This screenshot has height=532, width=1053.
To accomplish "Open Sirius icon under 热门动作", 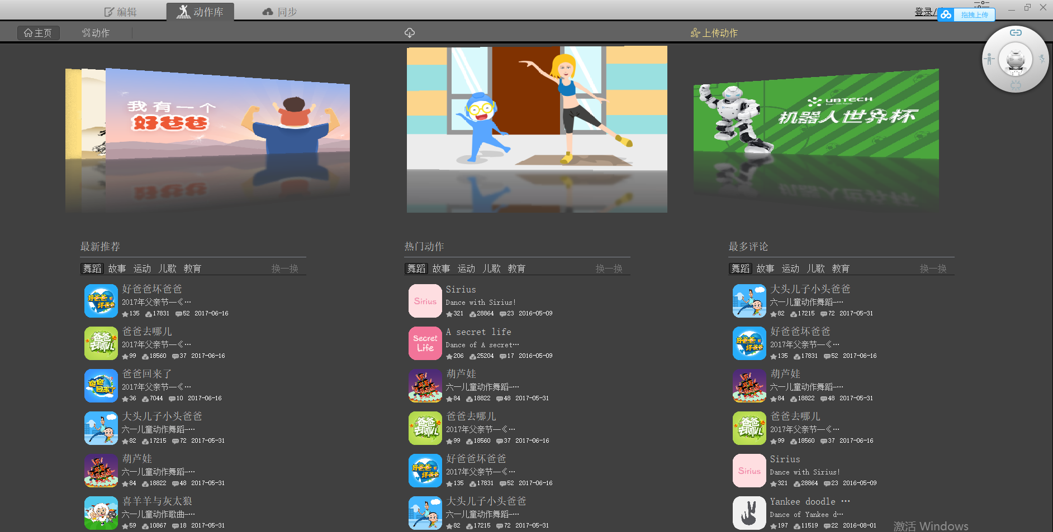I will [x=425, y=301].
